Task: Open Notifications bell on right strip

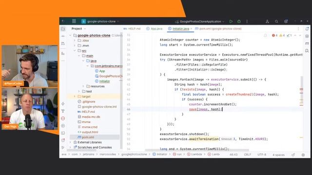Action: (307, 29)
